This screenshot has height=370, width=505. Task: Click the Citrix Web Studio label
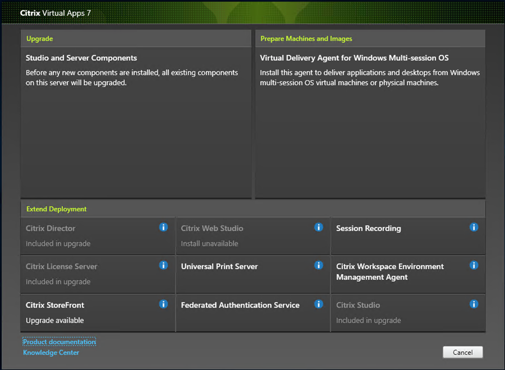coord(212,229)
